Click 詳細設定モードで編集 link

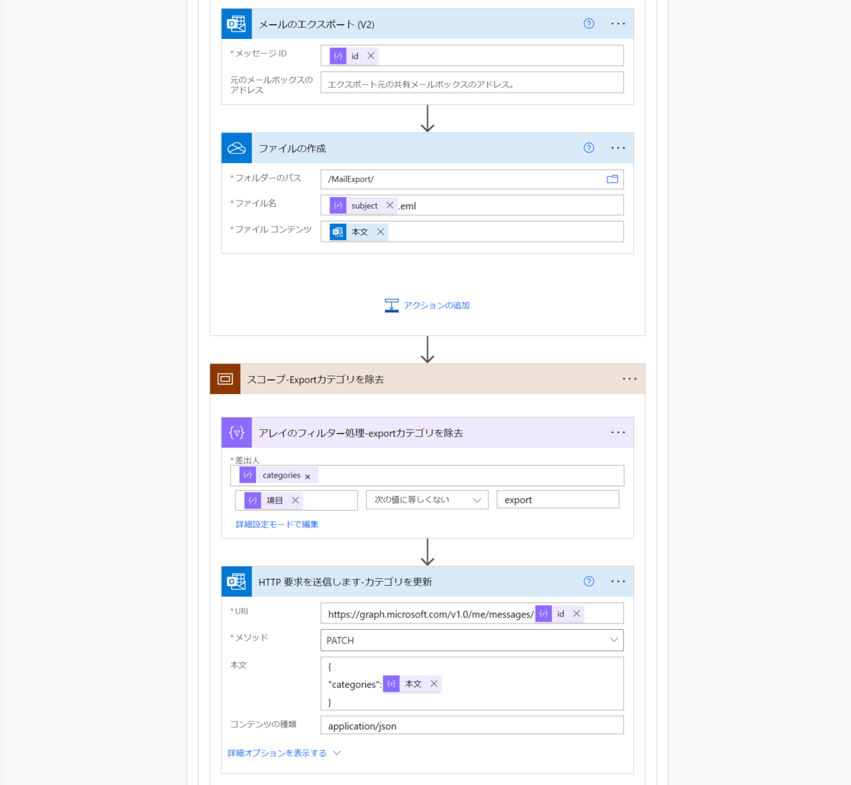point(277,524)
